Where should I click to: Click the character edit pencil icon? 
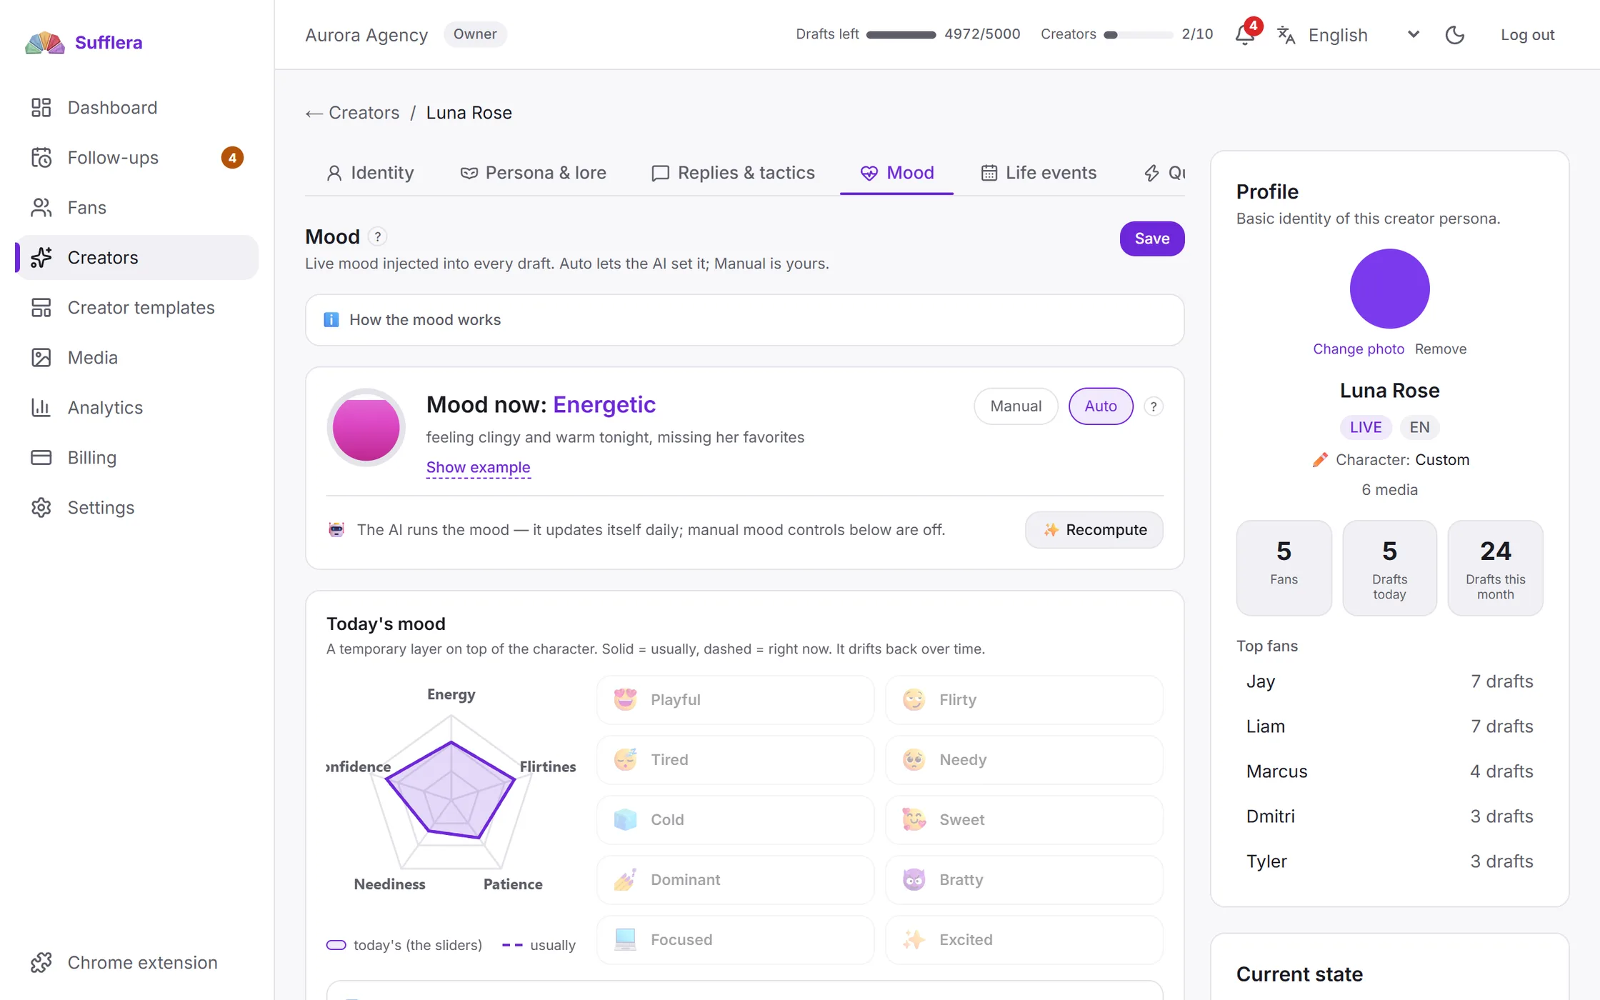pyautogui.click(x=1320, y=459)
